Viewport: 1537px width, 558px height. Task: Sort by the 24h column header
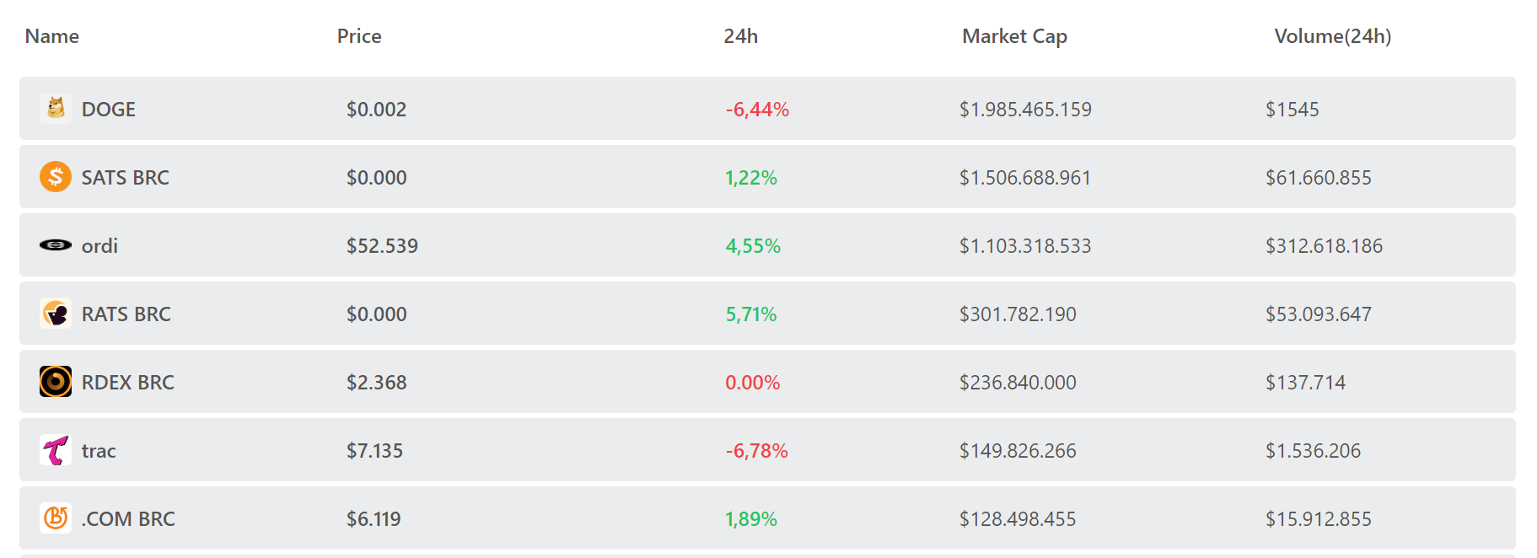741,36
